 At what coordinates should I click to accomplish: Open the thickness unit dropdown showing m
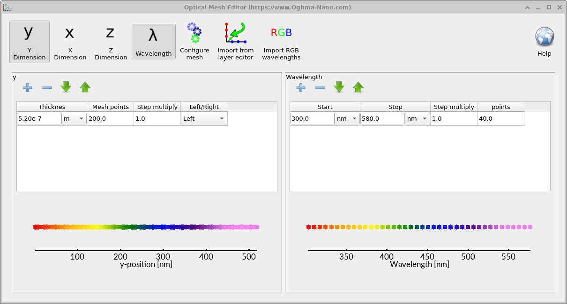point(74,119)
